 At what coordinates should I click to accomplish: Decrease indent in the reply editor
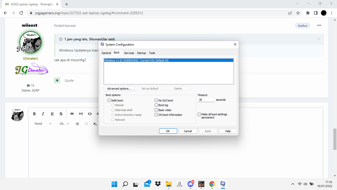point(86,123)
